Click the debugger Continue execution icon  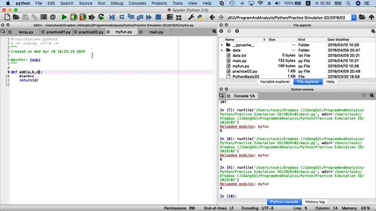pyautogui.click(x=149, y=17)
